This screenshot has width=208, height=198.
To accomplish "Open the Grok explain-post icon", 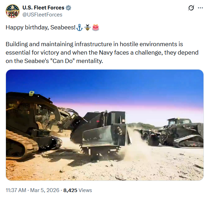I will [x=191, y=8].
